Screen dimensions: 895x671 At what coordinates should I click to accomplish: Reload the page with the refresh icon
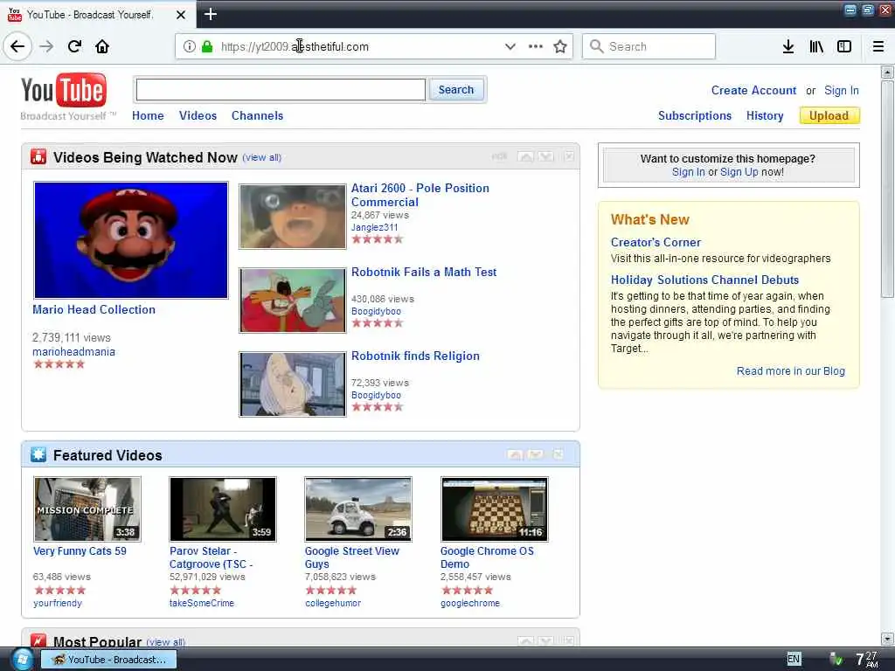74,46
